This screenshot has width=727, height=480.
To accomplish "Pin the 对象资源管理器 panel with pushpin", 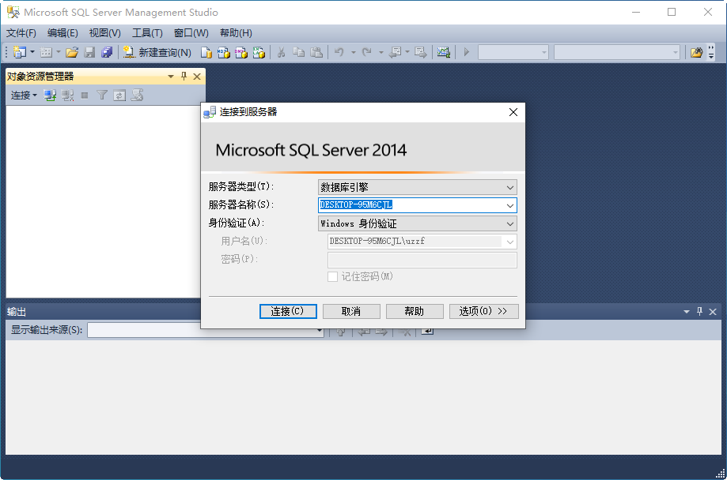I will coord(184,77).
